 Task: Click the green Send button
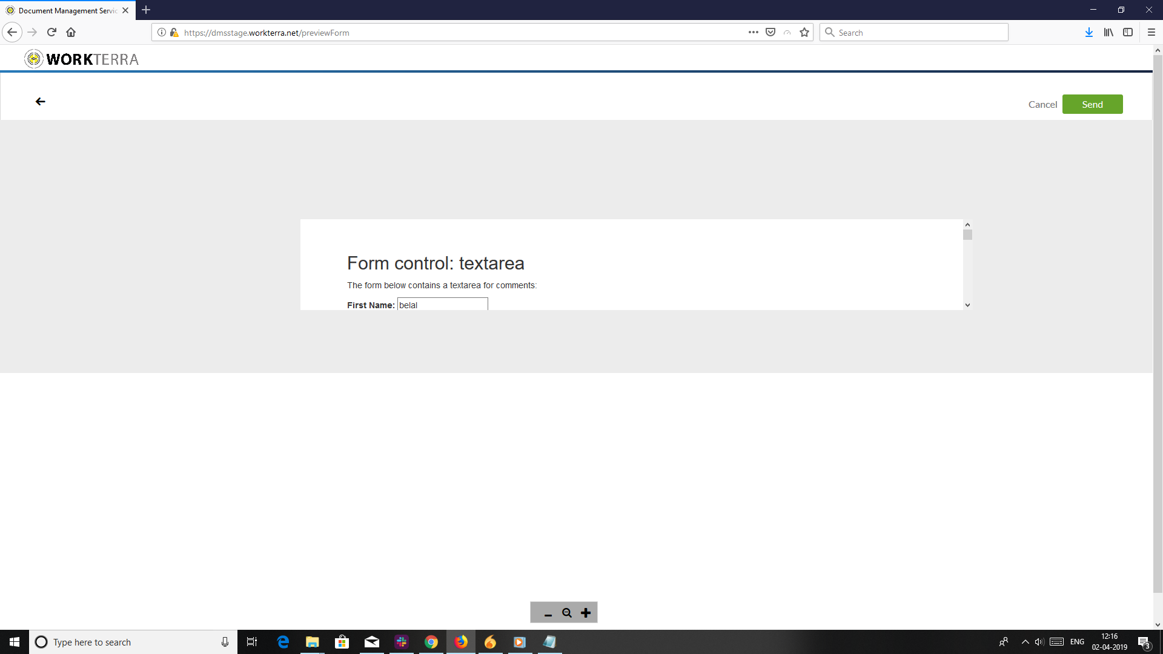[x=1092, y=104]
